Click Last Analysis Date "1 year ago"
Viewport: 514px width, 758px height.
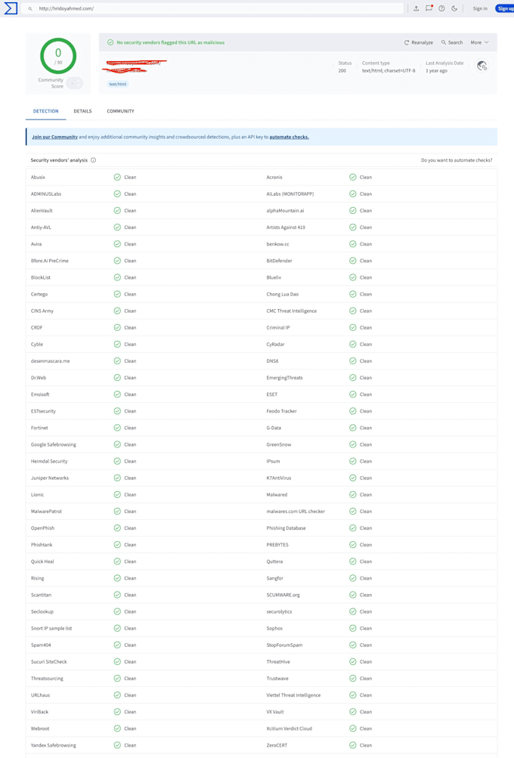(436, 70)
